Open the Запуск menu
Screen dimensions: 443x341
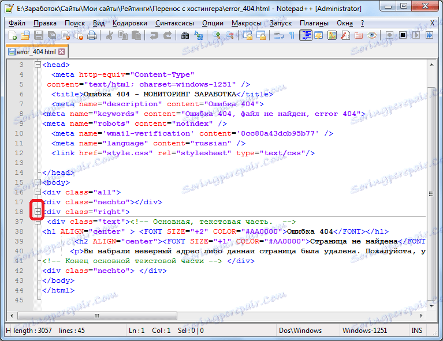tap(281, 23)
